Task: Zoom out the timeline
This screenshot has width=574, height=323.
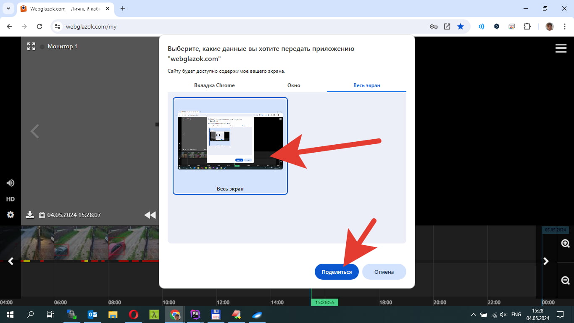Action: 565,280
